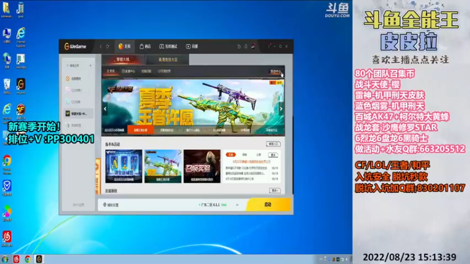Open the Administrator folder on the desktop
Image resolution: width=470 pixels, height=264 pixels.
point(6,9)
